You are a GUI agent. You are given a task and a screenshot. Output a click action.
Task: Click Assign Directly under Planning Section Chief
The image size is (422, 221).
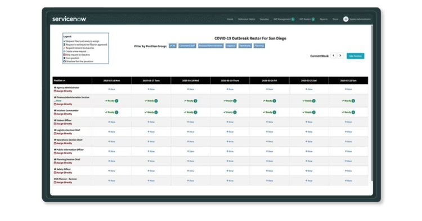pos(63,163)
